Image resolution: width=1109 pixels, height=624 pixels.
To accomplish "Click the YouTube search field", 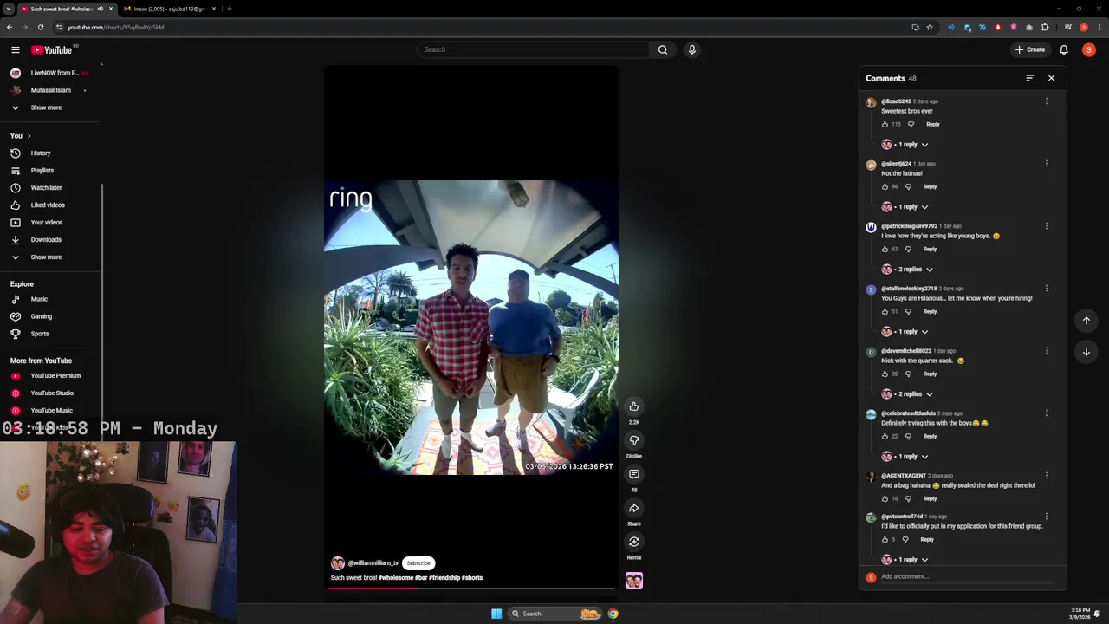I will [533, 49].
